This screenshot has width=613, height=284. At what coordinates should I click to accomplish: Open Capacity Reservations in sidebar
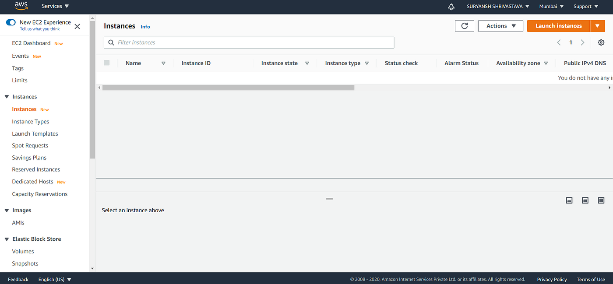coord(40,194)
